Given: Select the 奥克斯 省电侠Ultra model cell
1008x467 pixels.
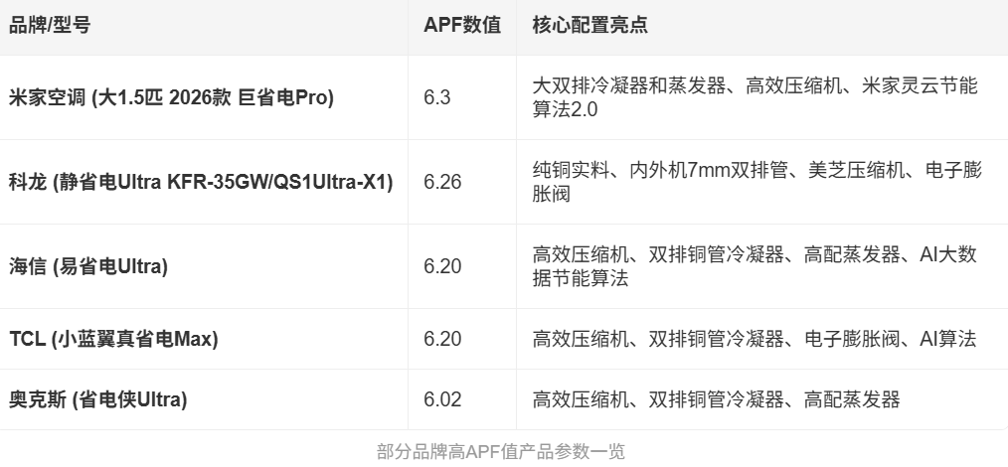Looking at the screenshot, I should pos(98,399).
